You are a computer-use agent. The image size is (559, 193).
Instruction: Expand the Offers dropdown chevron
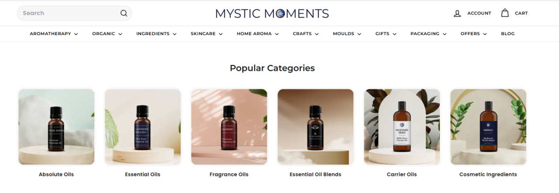[x=485, y=34]
